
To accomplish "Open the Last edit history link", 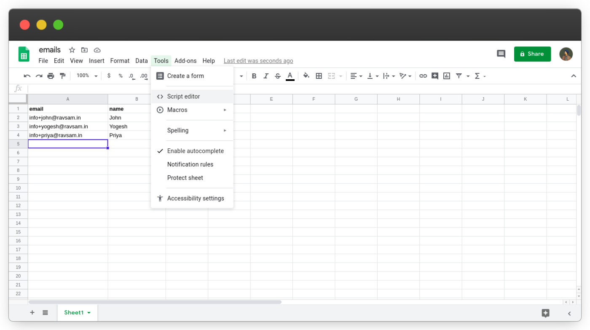I will click(258, 61).
